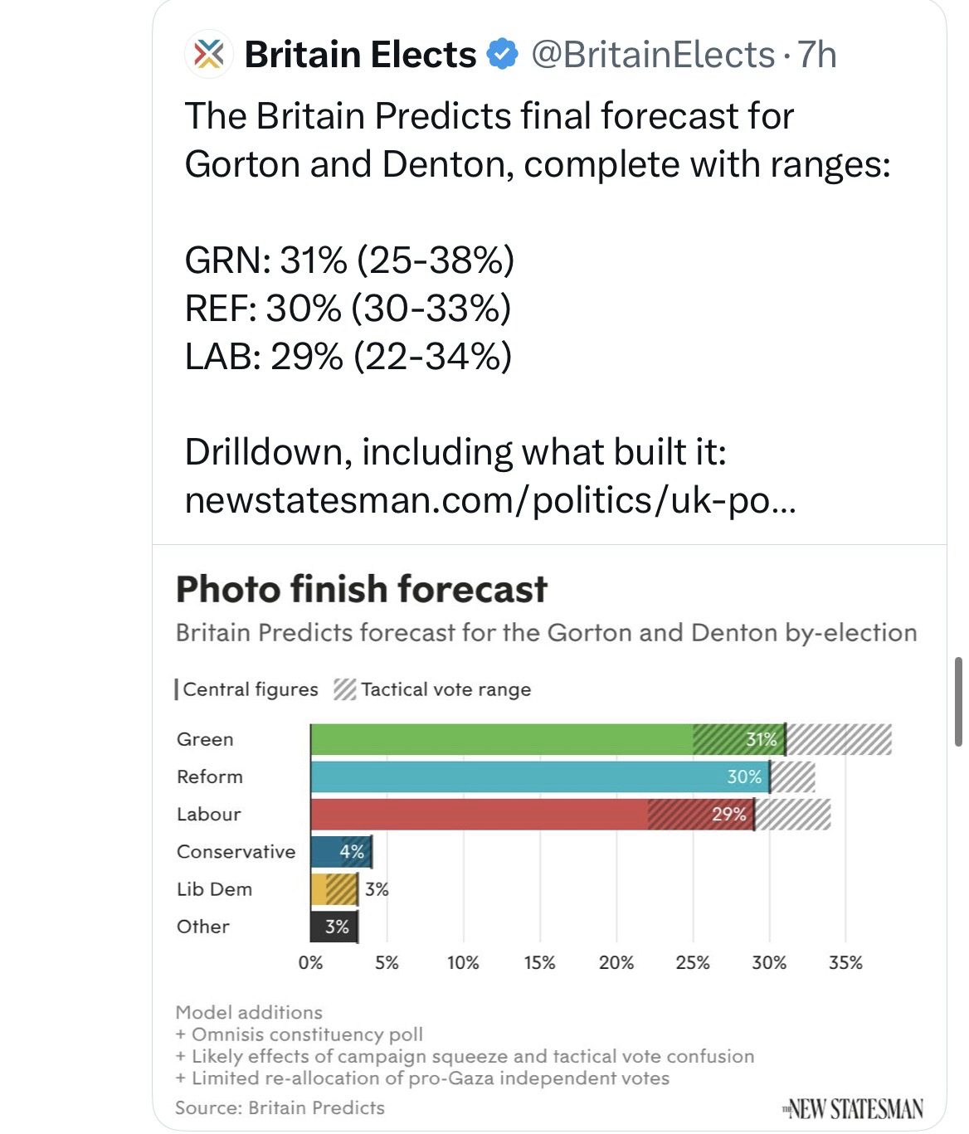This screenshot has height=1134, width=969.
Task: Click the 7h timestamp
Action: click(x=816, y=55)
